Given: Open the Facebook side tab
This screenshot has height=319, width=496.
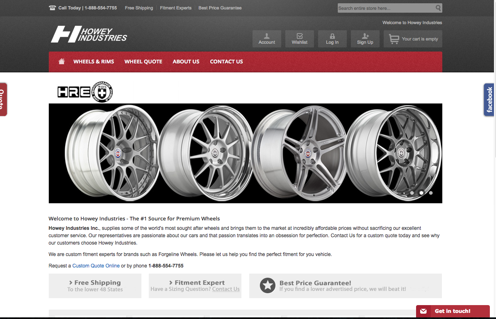Looking at the screenshot, I should coord(489,100).
